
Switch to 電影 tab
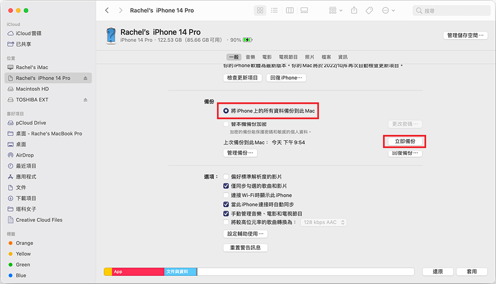pyautogui.click(x=267, y=57)
